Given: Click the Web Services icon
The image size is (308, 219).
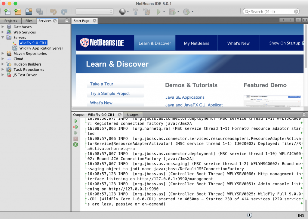Looking at the screenshot, I should click(9, 32).
